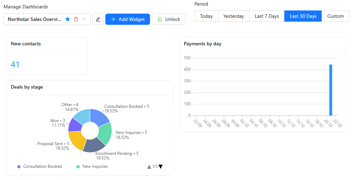Image resolution: width=353 pixels, height=180 pixels.
Task: Expand the dashboard selector chevron
Action: coord(84,19)
